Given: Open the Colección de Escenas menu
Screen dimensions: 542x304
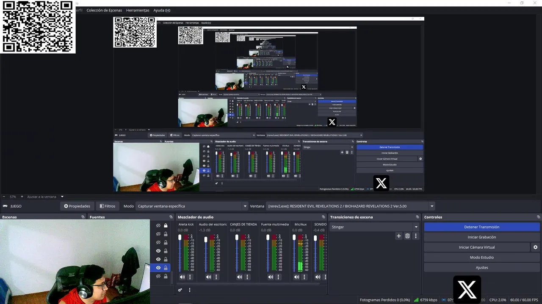Looking at the screenshot, I should click(104, 10).
